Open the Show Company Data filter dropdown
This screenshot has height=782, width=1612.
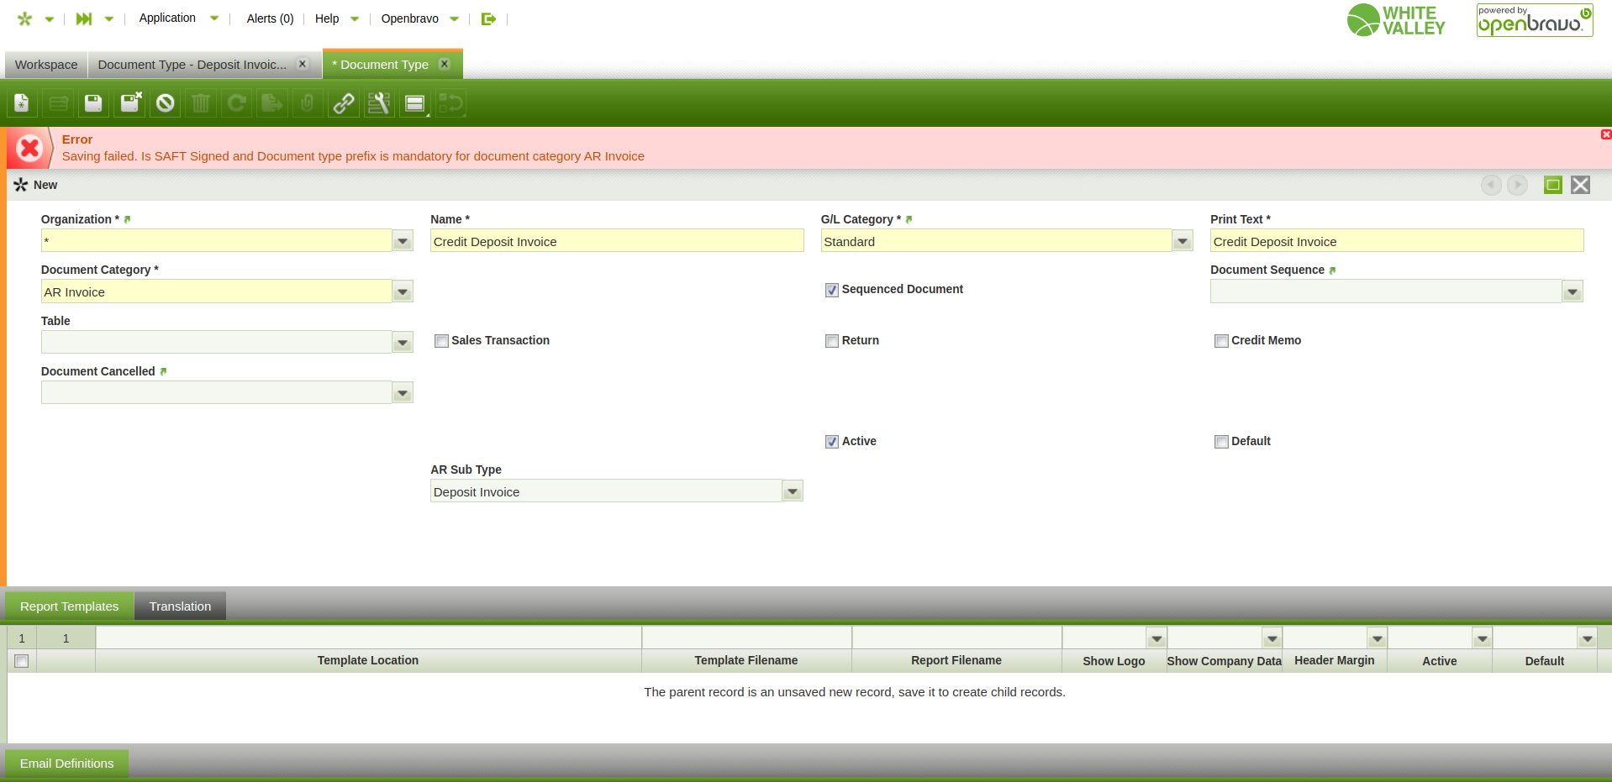tap(1272, 638)
